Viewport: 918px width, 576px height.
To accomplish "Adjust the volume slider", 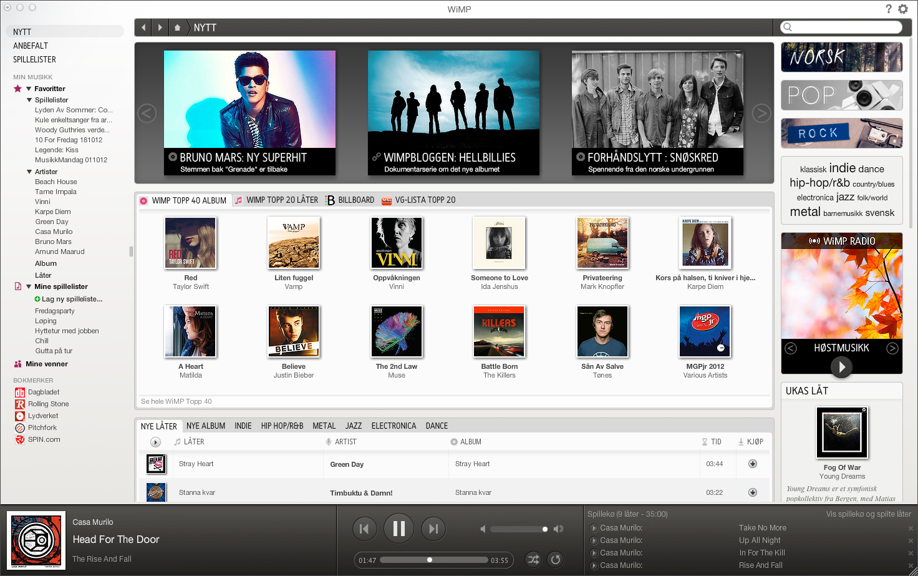I will click(544, 529).
